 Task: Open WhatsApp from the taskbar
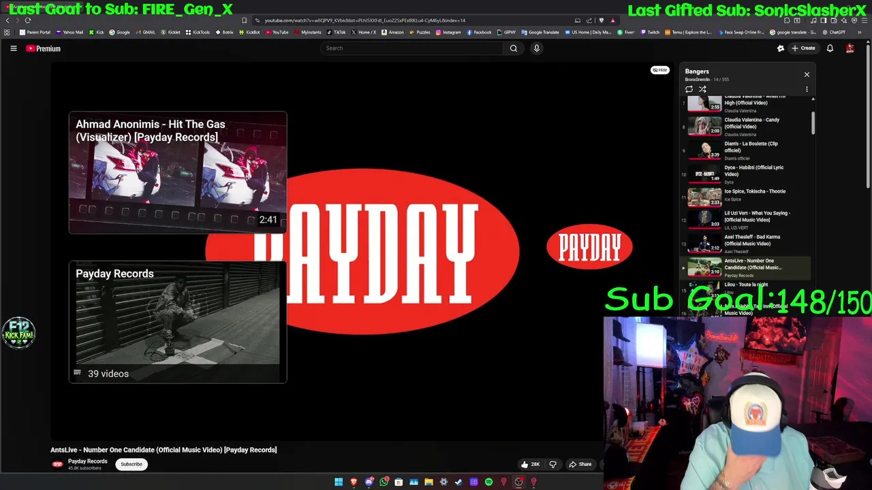[384, 482]
